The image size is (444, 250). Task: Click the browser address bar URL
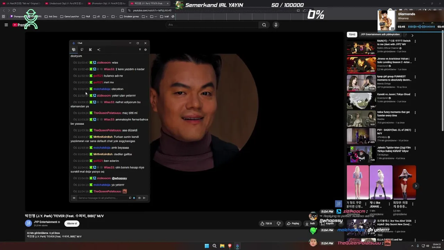(x=152, y=10)
